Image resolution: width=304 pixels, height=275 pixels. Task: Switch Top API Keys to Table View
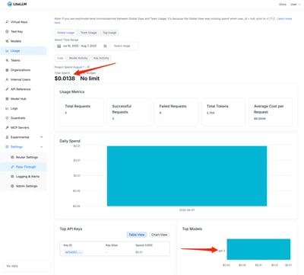(x=137, y=235)
